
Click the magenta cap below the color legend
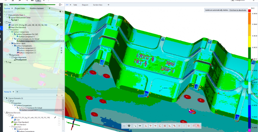point(249,130)
